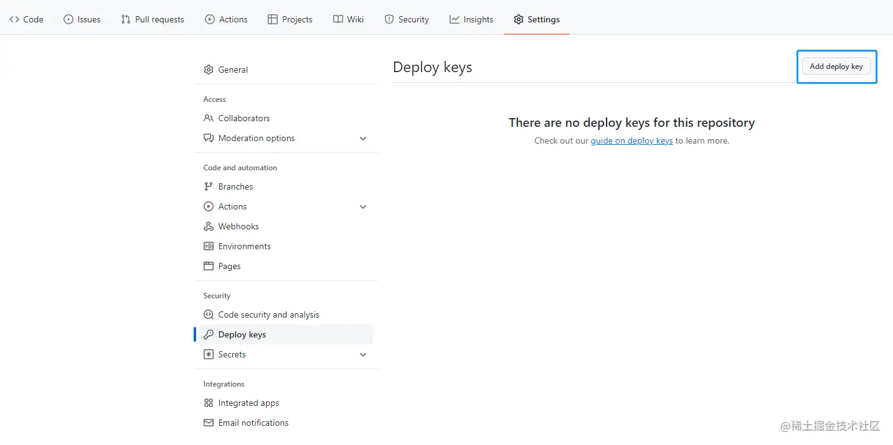
Task: Open the Insights tab
Action: [471, 19]
